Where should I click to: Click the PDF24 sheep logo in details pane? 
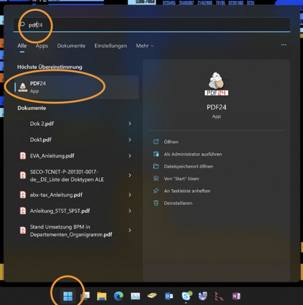point(217,84)
